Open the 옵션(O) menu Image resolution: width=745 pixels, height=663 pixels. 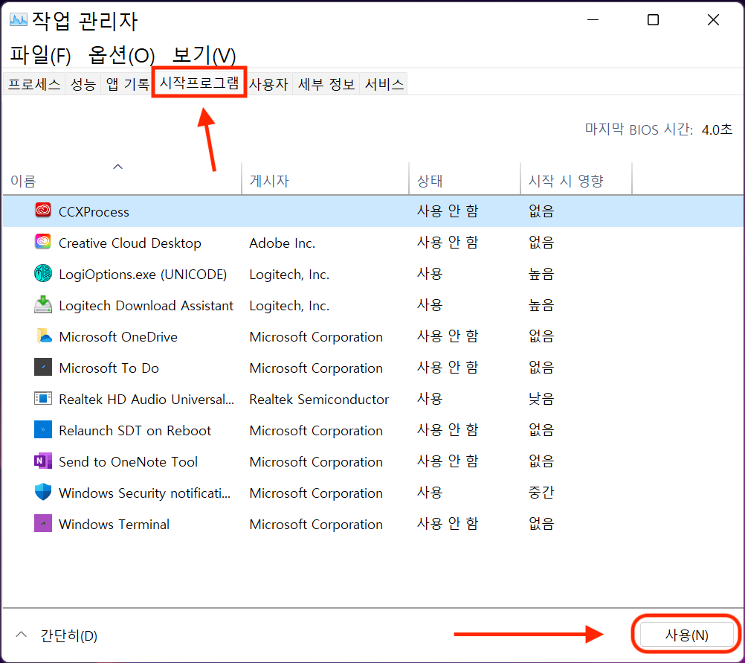click(122, 55)
